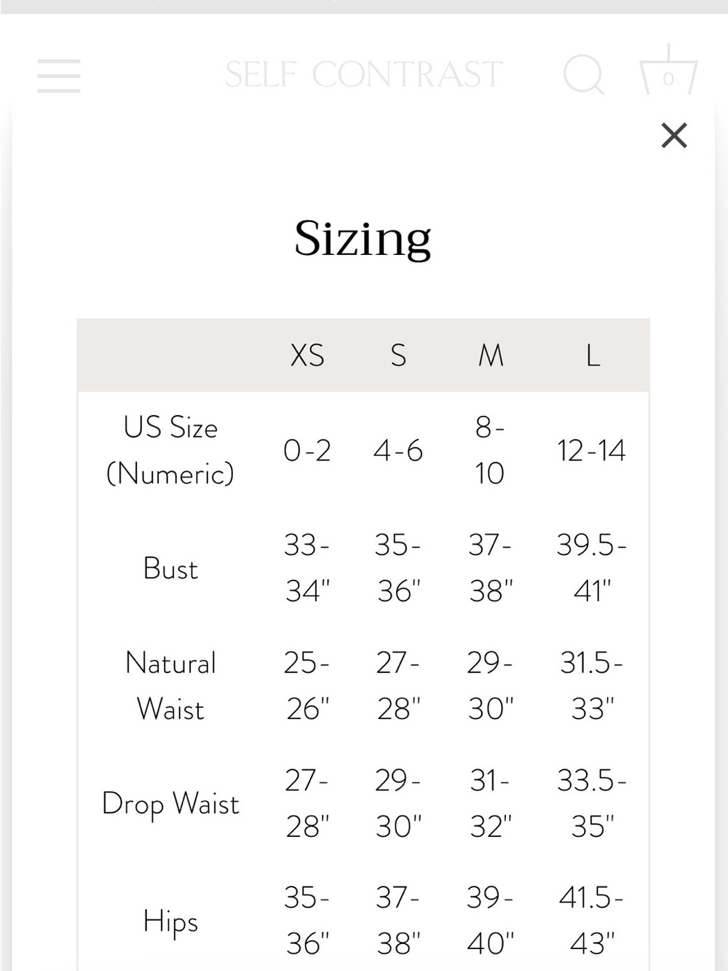Screen dimensions: 728x971
Task: View the shopping cart basket
Action: click(x=668, y=71)
